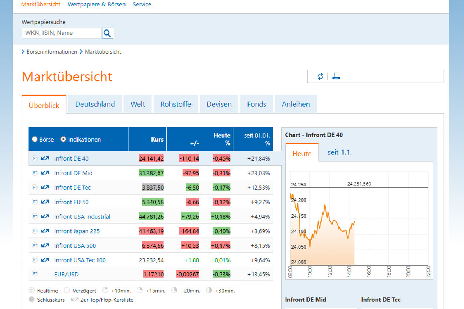
Task: Switch to the Rohstoffe tab
Action: pyautogui.click(x=176, y=104)
